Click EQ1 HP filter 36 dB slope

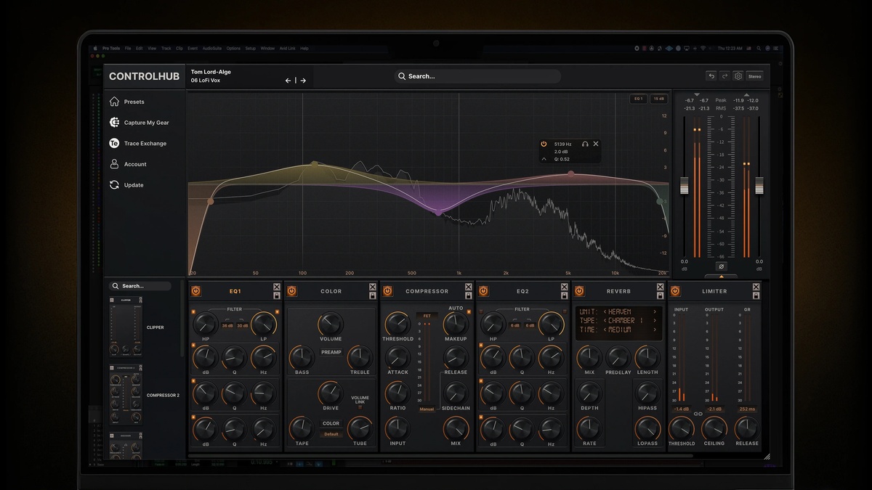coord(227,325)
